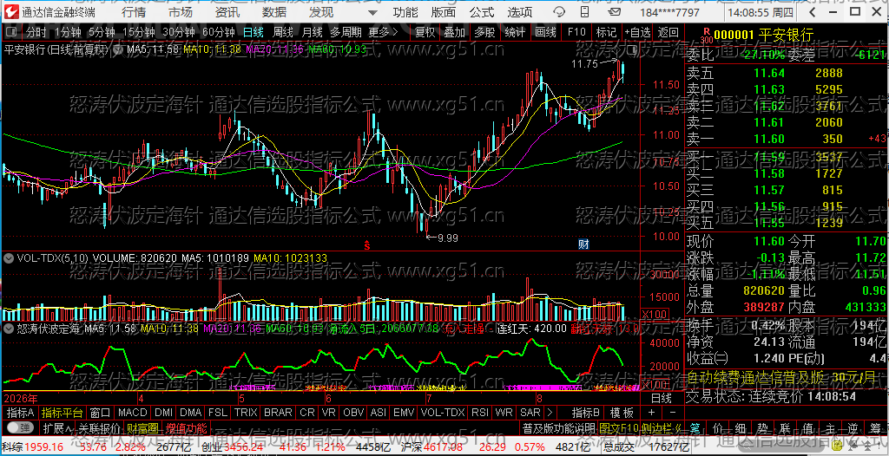This screenshot has width=889, height=456.
Task: Remove an indicator pane with minus icon
Action: click(x=673, y=413)
